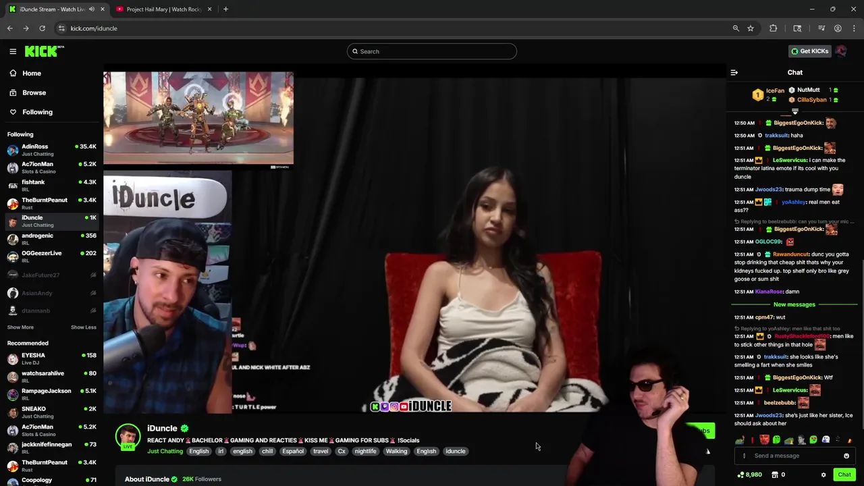Open Chrome profile icon
Image resolution: width=864 pixels, height=486 pixels.
tap(838, 28)
